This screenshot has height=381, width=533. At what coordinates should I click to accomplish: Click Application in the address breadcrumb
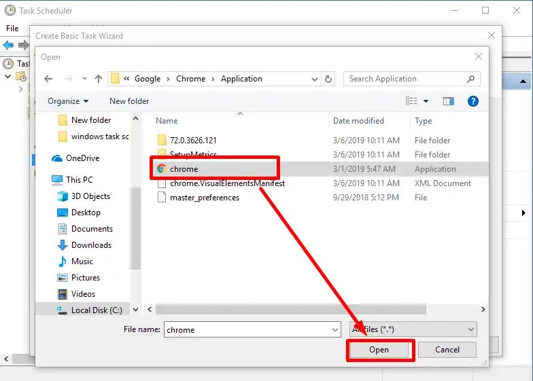click(x=241, y=79)
